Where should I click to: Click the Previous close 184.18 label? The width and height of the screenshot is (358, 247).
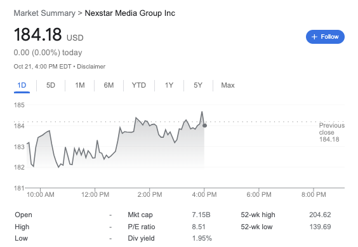click(332, 132)
